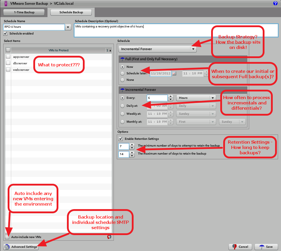Screen dimensions: 281x251
Task: Click the dbserver VM name
Action: click(20, 63)
